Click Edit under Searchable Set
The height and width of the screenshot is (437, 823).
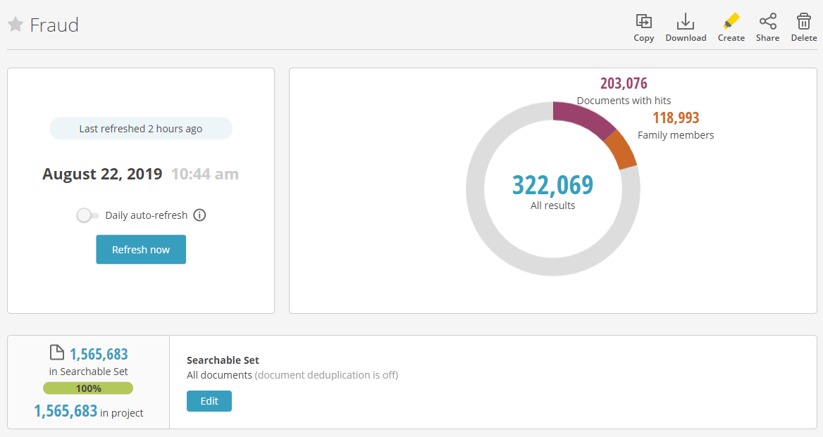click(x=209, y=401)
